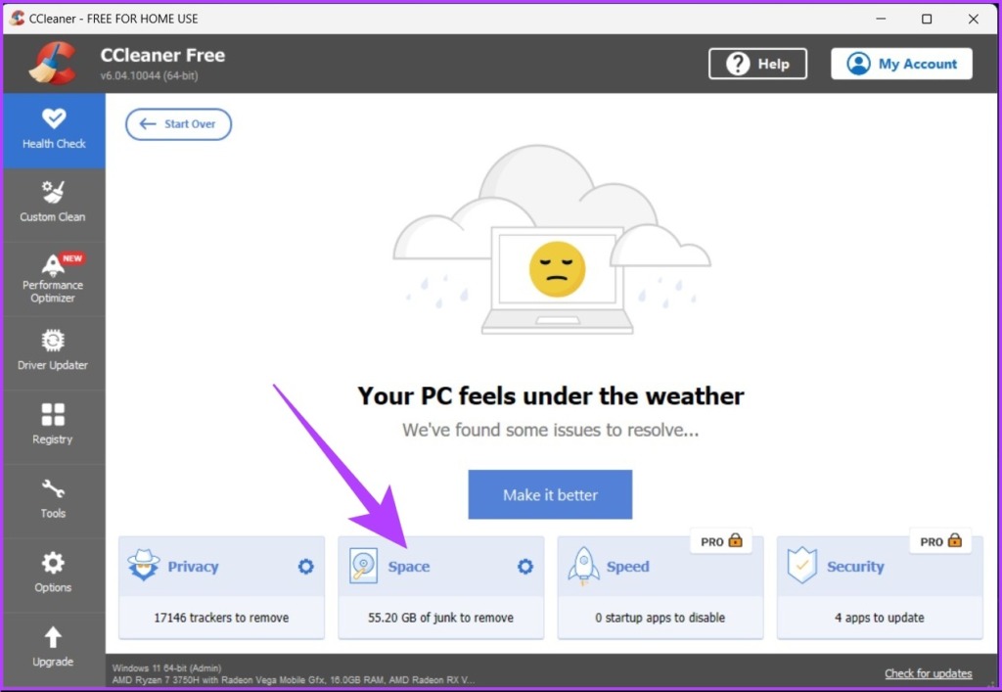Open the Registry cleaner section

tap(54, 426)
